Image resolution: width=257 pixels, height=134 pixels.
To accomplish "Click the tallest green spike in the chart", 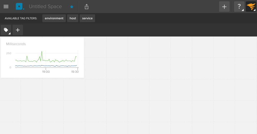I will point(42,52).
